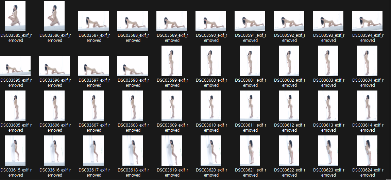Click the DSC03614_exif_removed file name label
The height and width of the screenshot is (180, 391).
pyautogui.click(x=368, y=128)
